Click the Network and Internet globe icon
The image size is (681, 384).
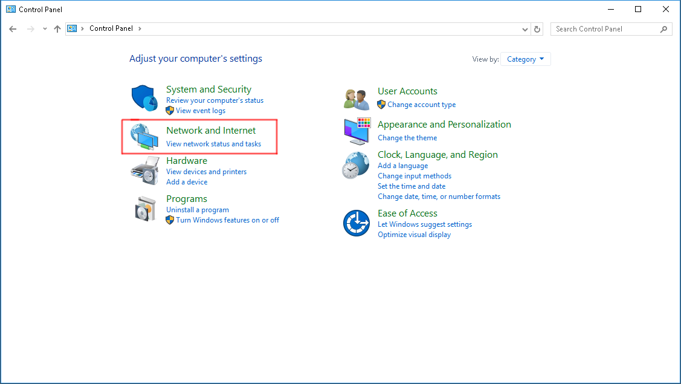coord(144,136)
